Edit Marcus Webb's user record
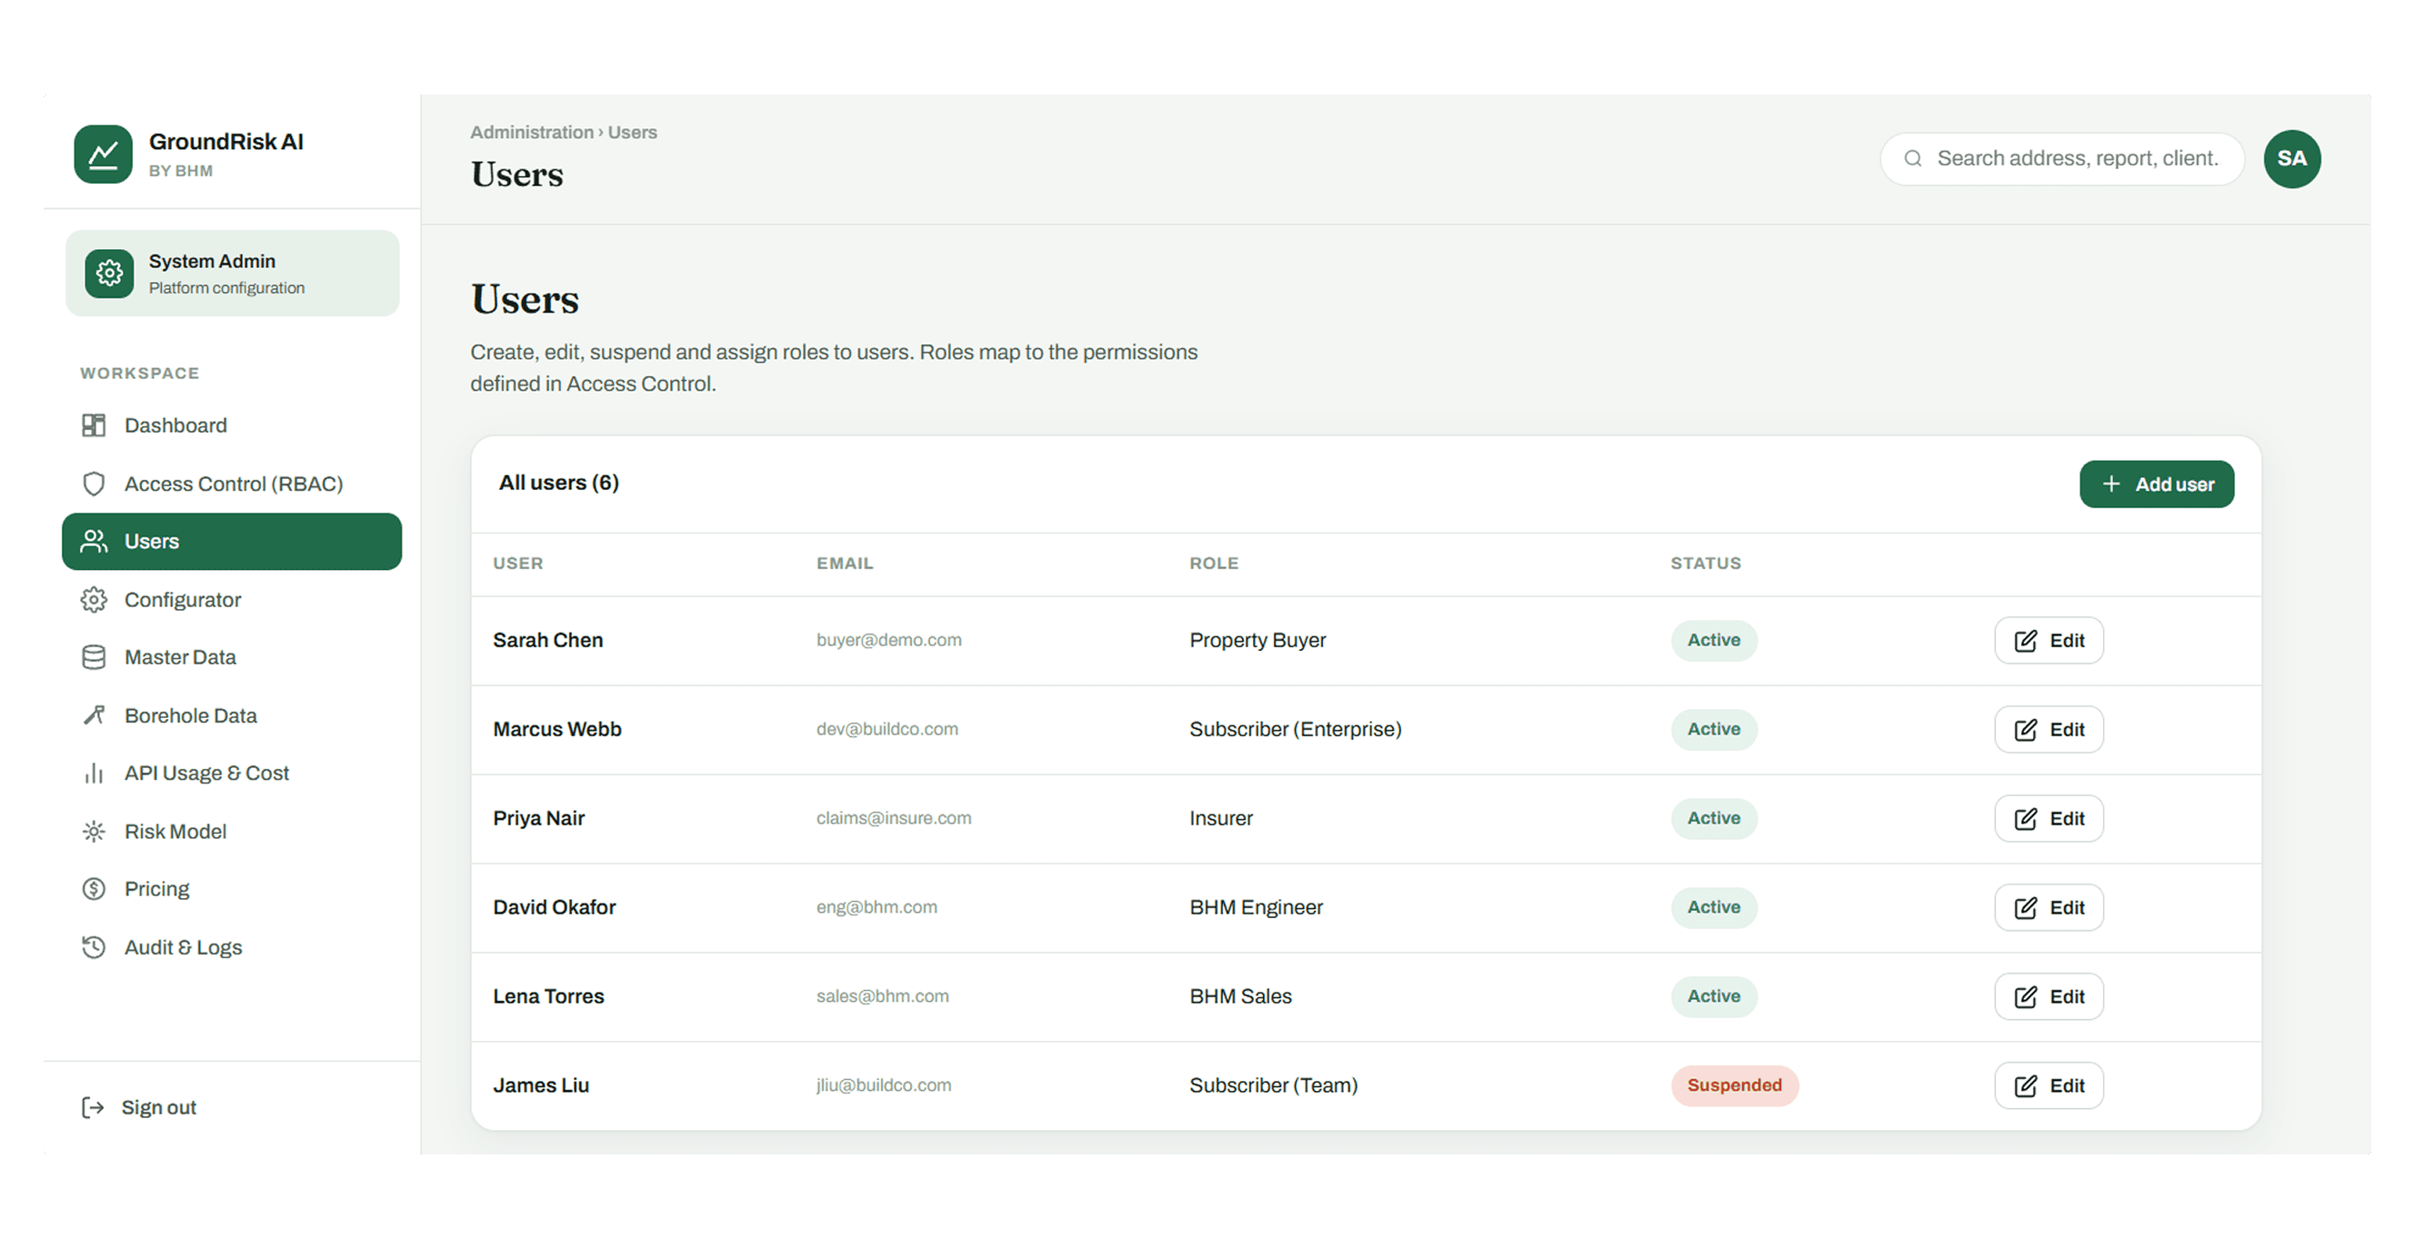Screen dimensions: 2415x1249 click(x=2049, y=730)
